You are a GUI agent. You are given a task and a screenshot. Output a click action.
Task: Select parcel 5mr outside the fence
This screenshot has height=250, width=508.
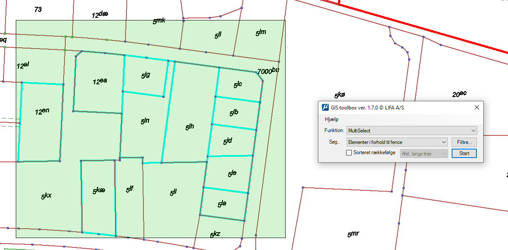coord(353,234)
